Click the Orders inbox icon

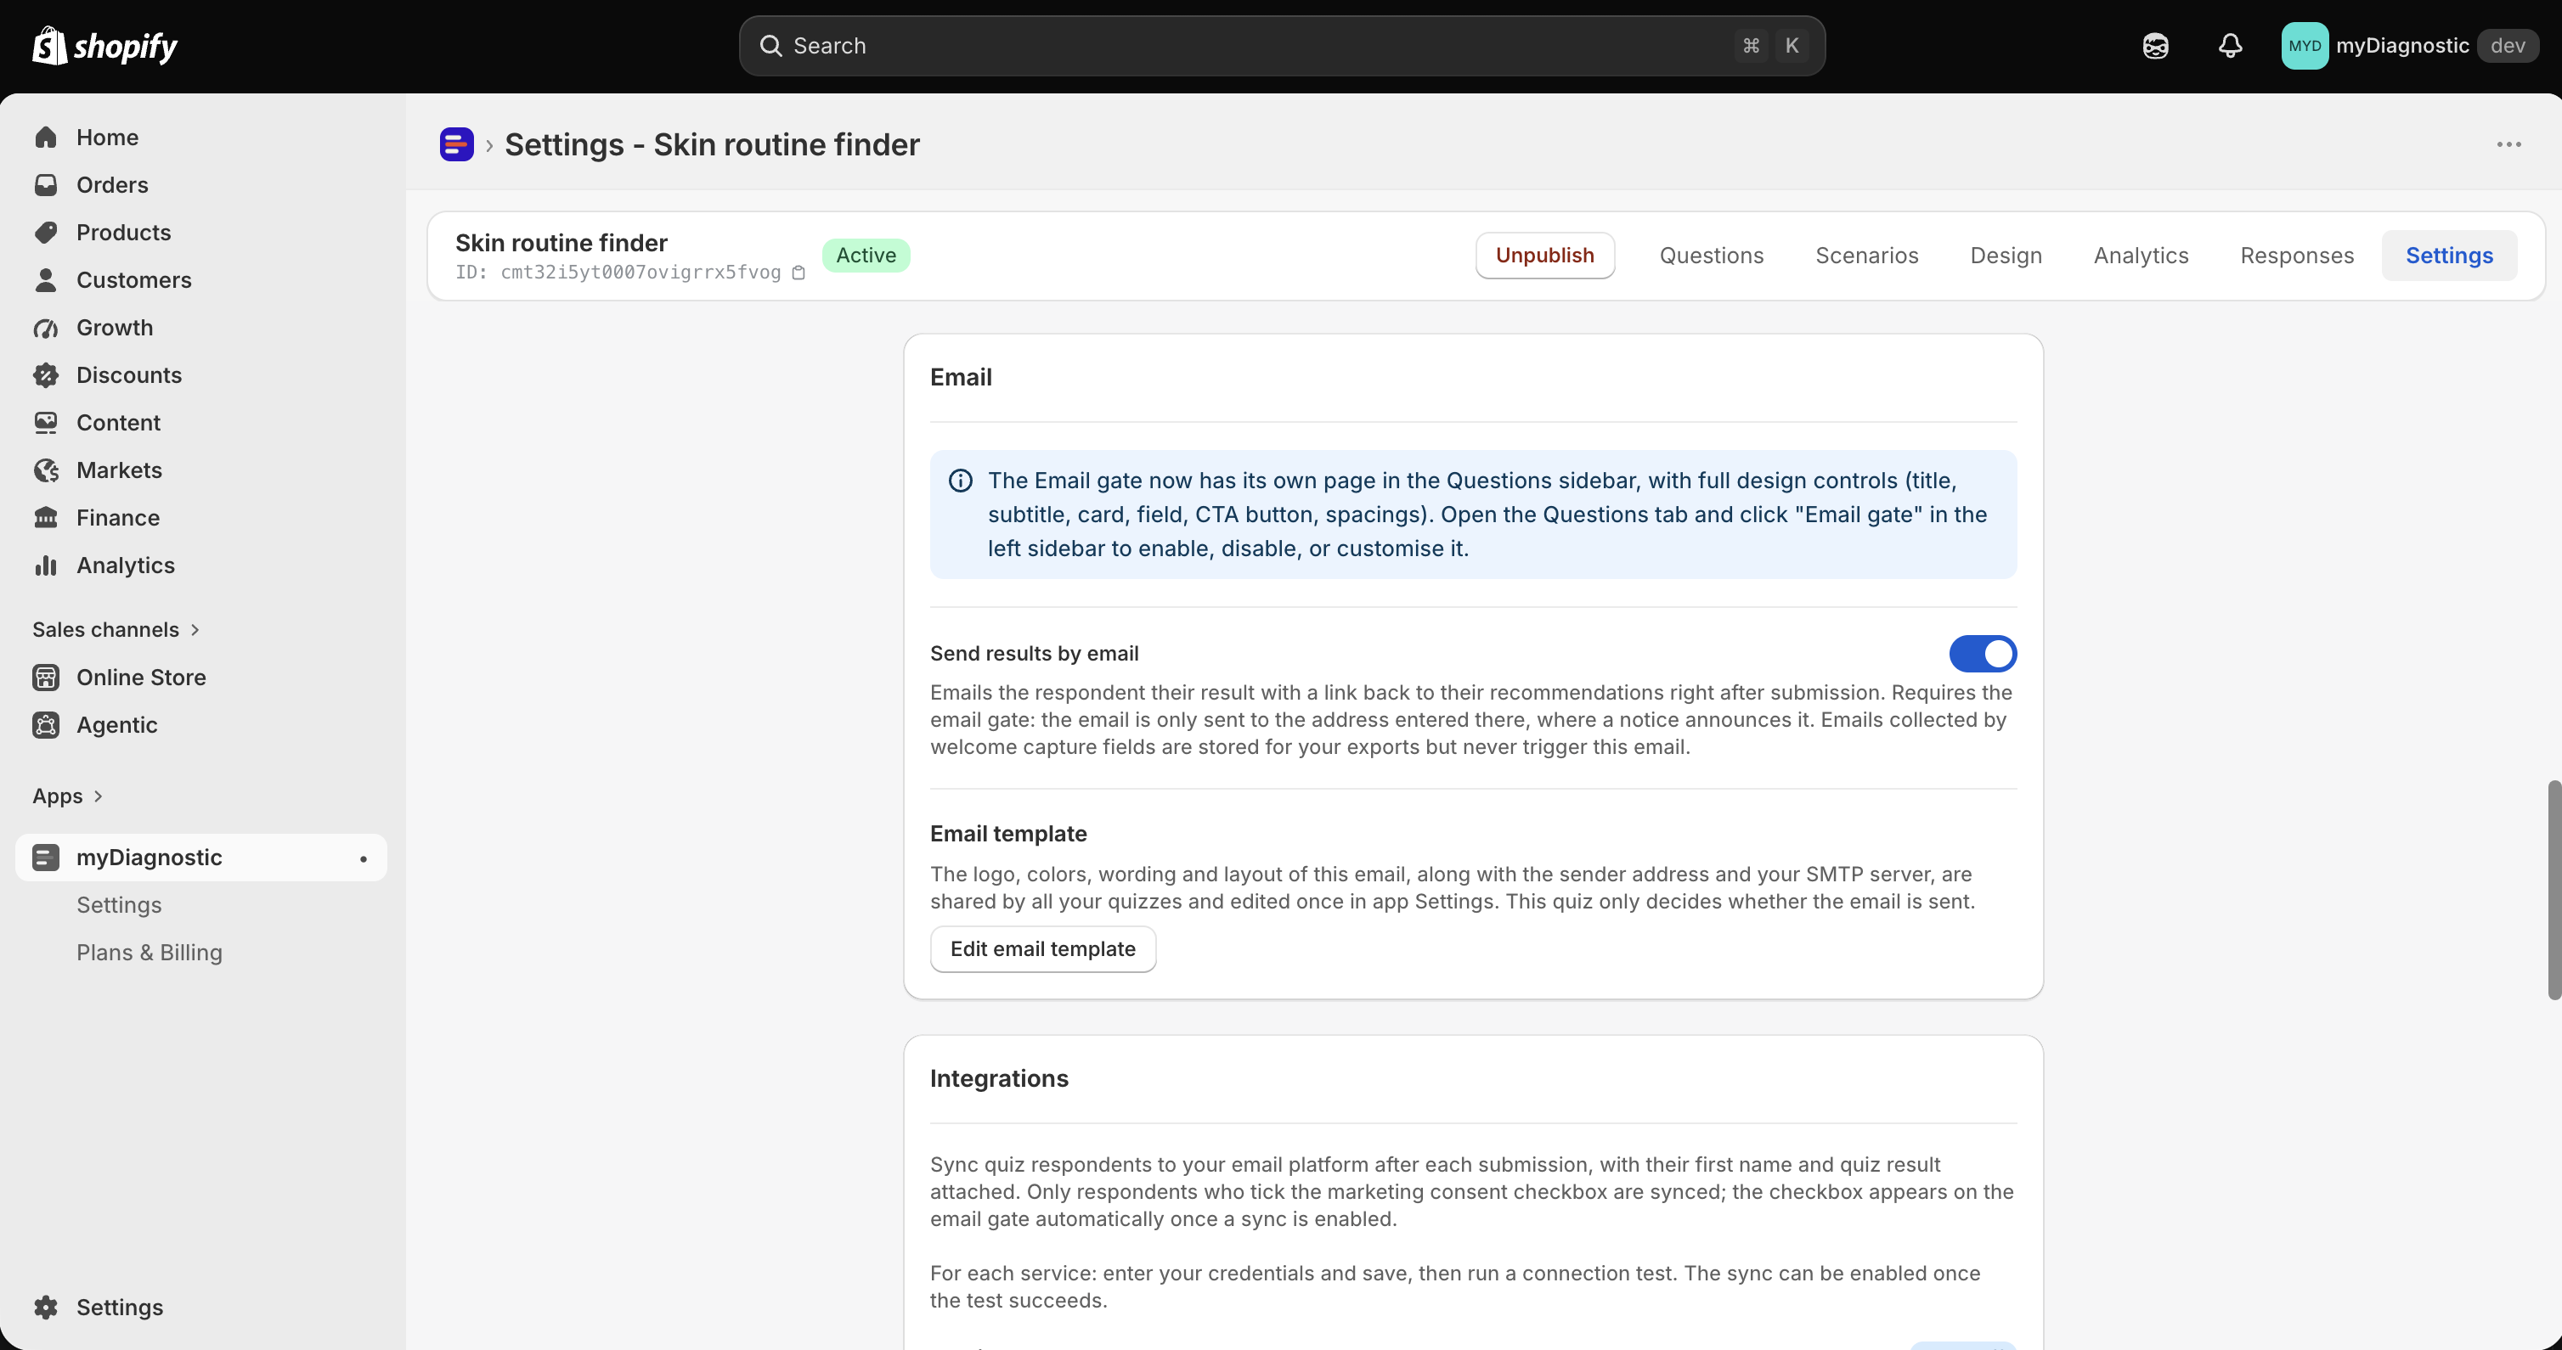pos(46,185)
